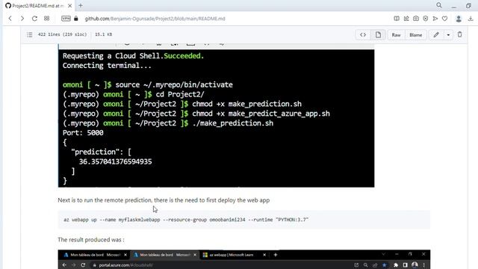View site security lock information

point(76,19)
